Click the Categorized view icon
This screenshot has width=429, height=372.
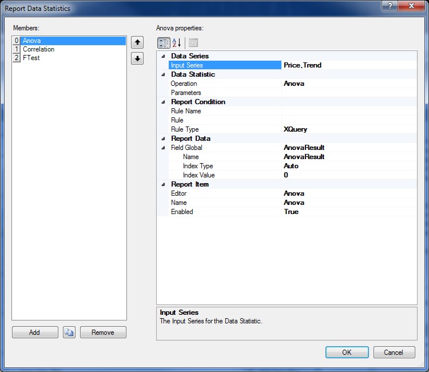(x=164, y=42)
